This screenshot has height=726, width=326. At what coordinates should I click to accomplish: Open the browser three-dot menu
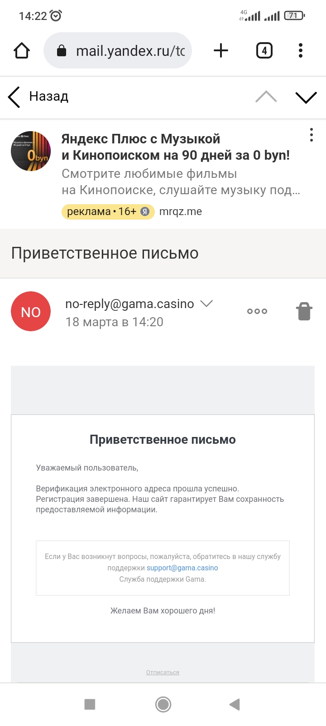[301, 50]
